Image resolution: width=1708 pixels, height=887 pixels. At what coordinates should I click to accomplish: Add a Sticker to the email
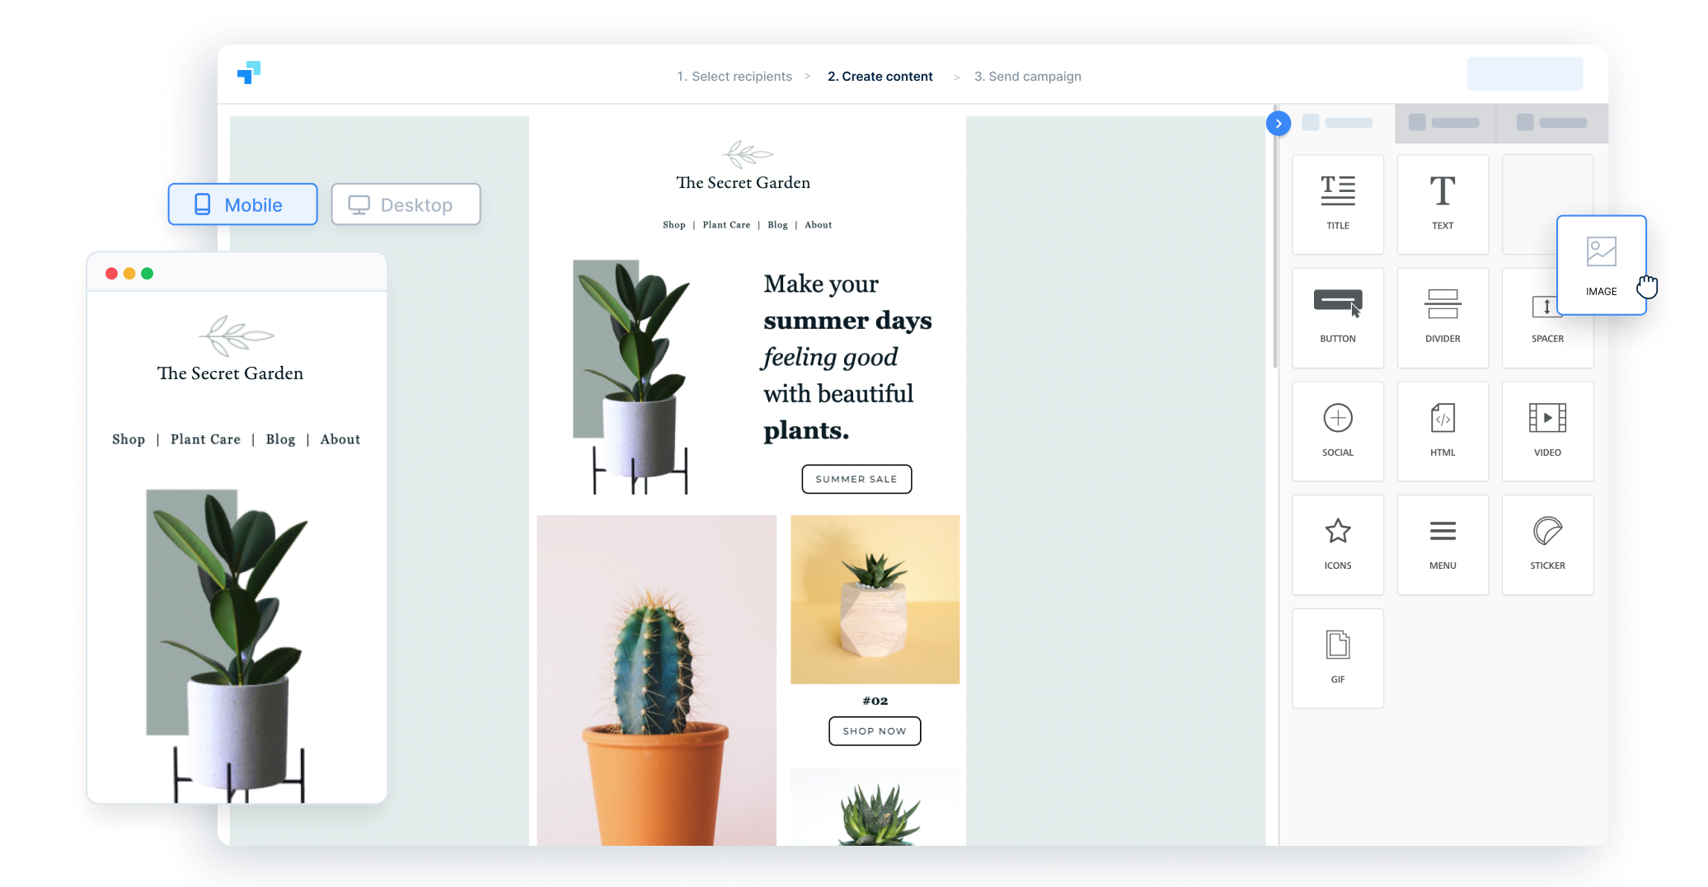coord(1547,544)
